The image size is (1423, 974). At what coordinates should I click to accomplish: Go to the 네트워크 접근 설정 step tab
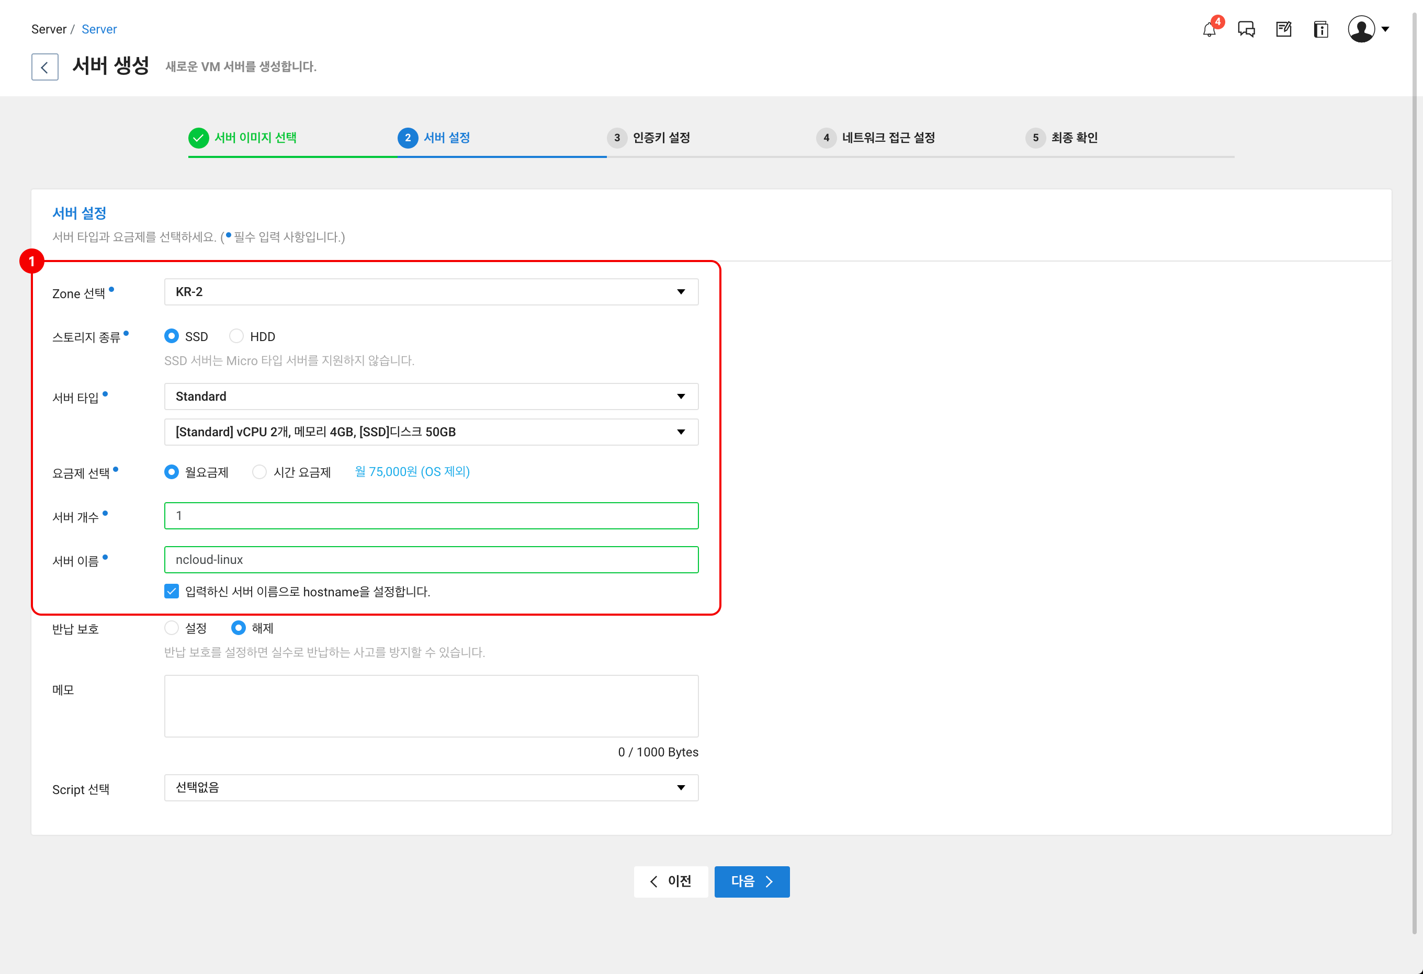(888, 138)
